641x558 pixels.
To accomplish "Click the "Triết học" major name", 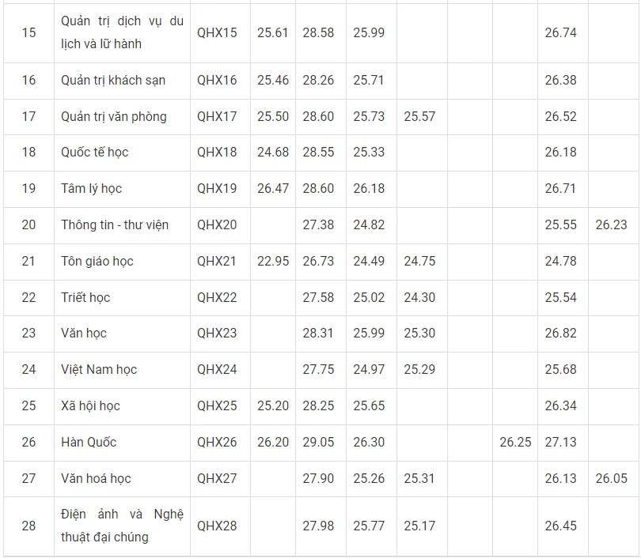I will [x=85, y=298].
